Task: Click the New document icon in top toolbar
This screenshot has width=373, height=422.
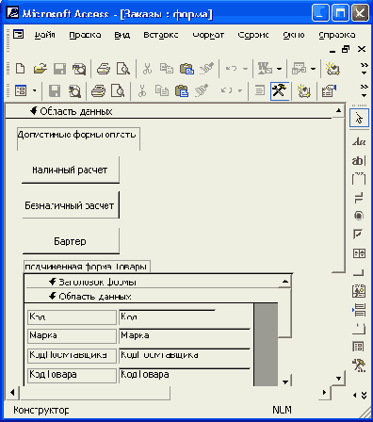Action: click(x=21, y=68)
